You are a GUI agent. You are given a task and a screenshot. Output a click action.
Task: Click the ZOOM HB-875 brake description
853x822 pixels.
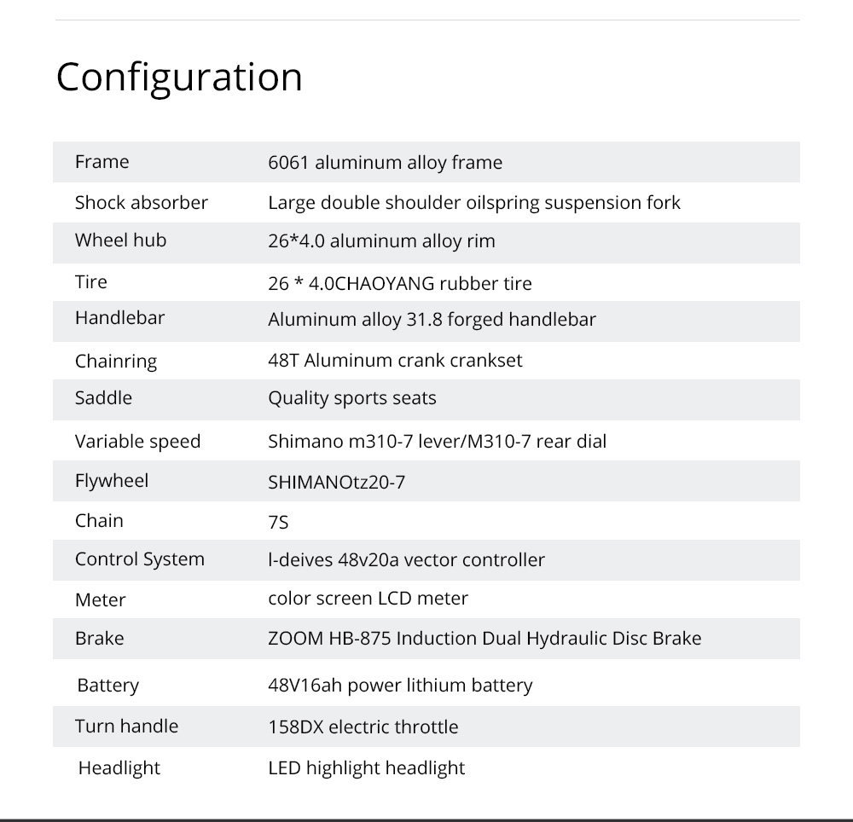click(x=485, y=639)
